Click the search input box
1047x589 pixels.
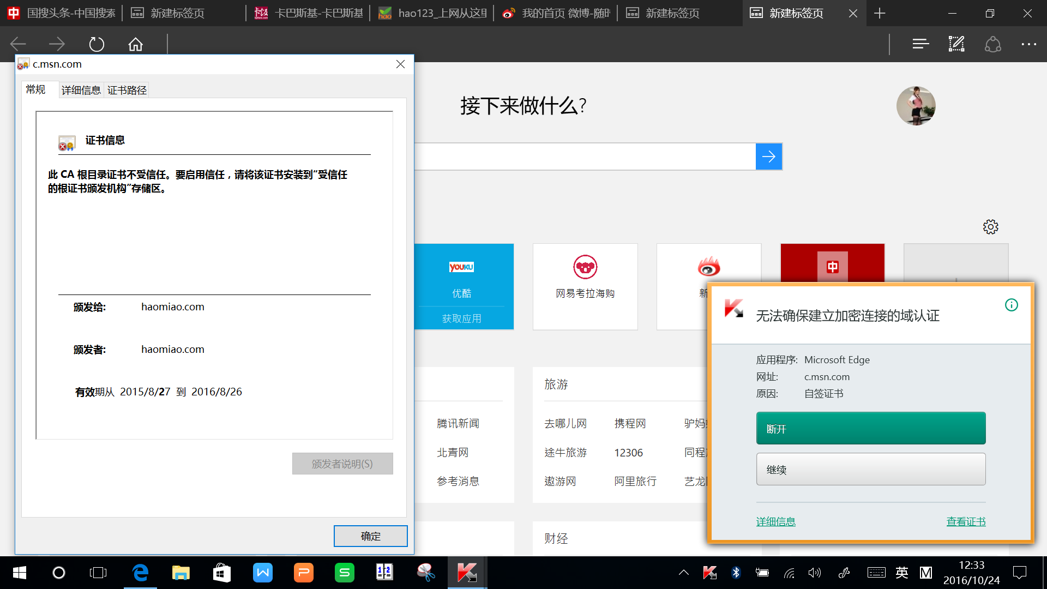pyautogui.click(x=585, y=157)
